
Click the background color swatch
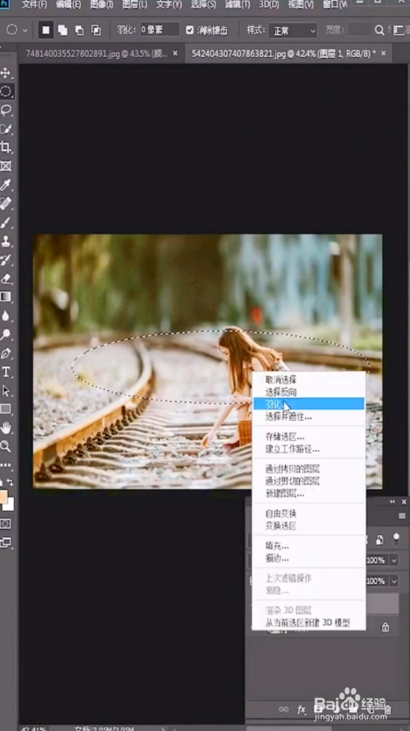[x=9, y=505]
